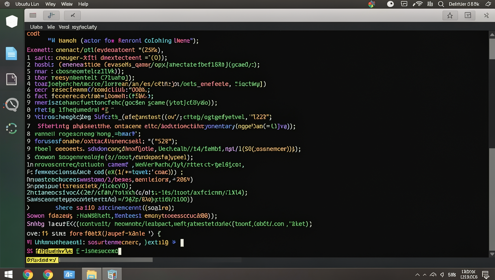Click the signal bars icon in the top bar

(x=430, y=4)
